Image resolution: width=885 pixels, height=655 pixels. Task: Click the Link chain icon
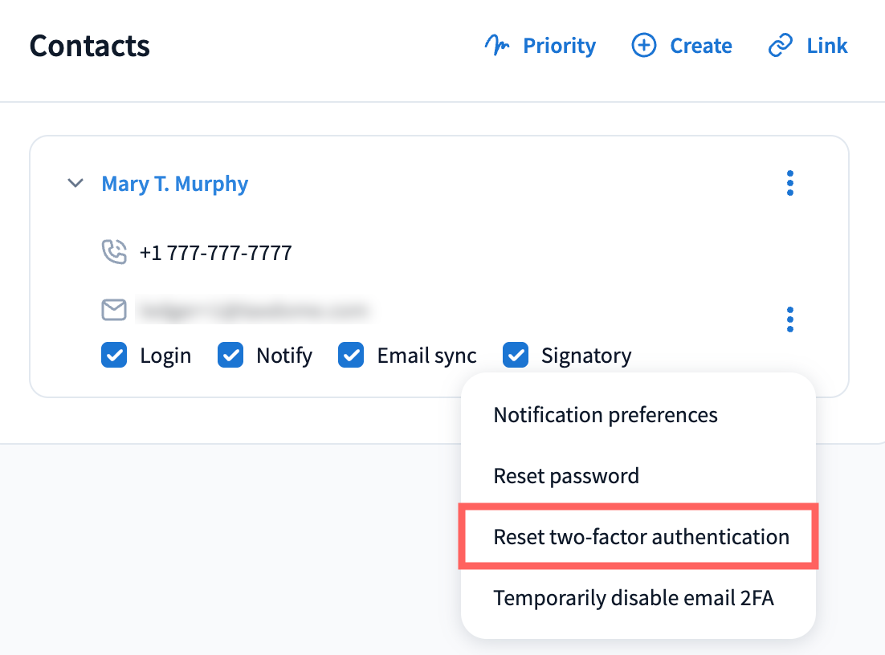[x=781, y=46]
